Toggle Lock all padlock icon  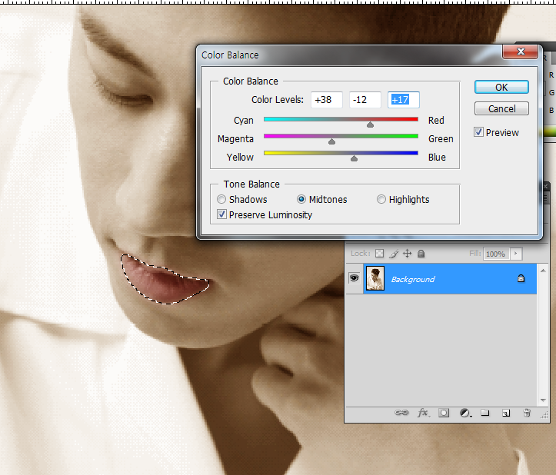tap(421, 254)
